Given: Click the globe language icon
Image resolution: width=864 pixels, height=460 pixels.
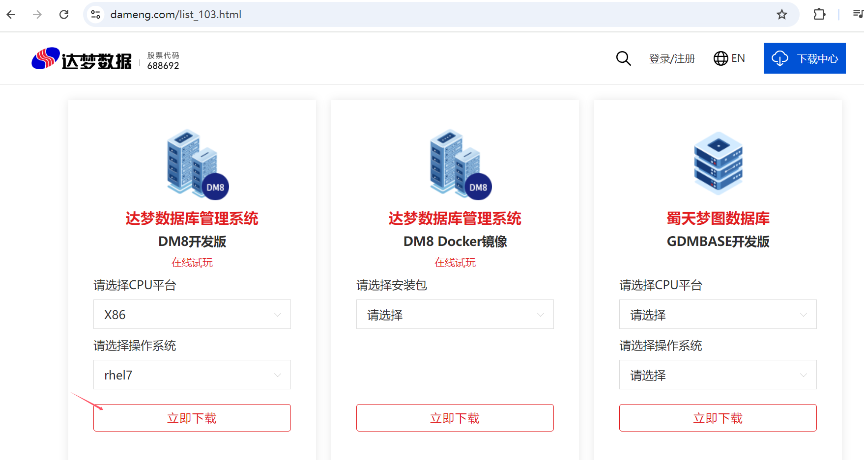Looking at the screenshot, I should click(720, 58).
